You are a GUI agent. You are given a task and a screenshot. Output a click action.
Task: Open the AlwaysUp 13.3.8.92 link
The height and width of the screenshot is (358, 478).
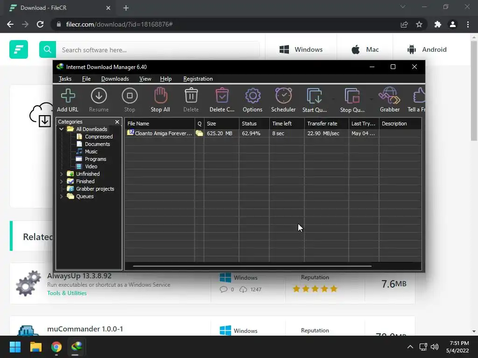79,276
